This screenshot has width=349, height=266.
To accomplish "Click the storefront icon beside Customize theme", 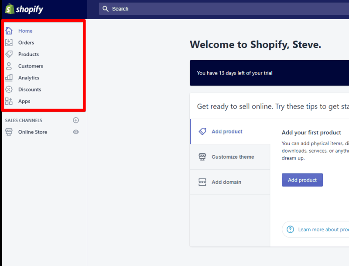I will click(x=202, y=157).
